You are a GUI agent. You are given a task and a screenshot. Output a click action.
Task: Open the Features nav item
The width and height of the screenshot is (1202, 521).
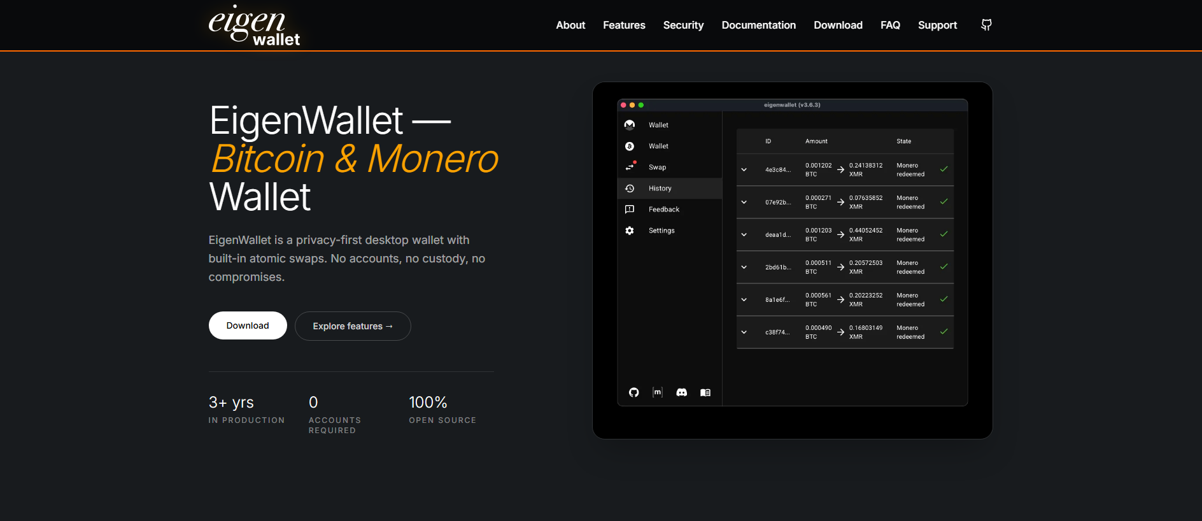tap(624, 25)
